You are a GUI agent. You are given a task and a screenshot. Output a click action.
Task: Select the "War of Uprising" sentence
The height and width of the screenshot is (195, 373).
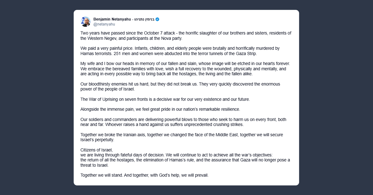165,99
